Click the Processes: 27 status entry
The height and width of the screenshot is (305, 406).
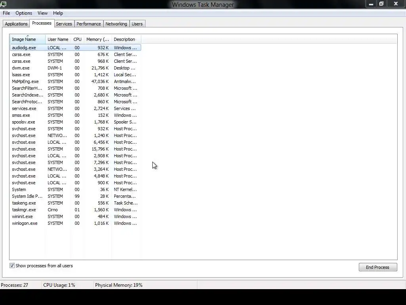click(15, 285)
